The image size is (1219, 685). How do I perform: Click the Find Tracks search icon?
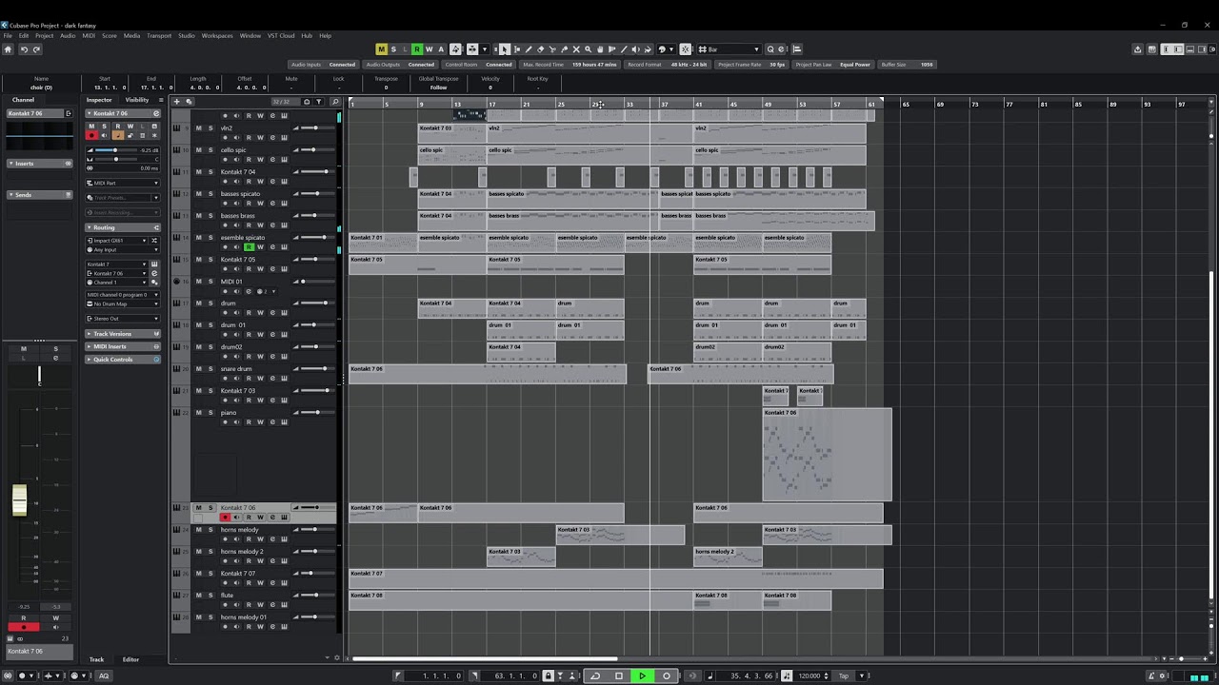(335, 102)
